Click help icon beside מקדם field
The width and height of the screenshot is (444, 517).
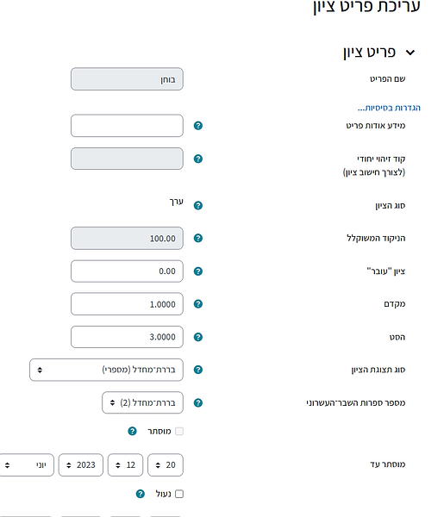(x=198, y=303)
